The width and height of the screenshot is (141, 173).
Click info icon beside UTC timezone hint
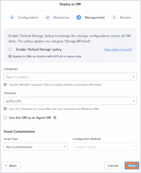5,109
